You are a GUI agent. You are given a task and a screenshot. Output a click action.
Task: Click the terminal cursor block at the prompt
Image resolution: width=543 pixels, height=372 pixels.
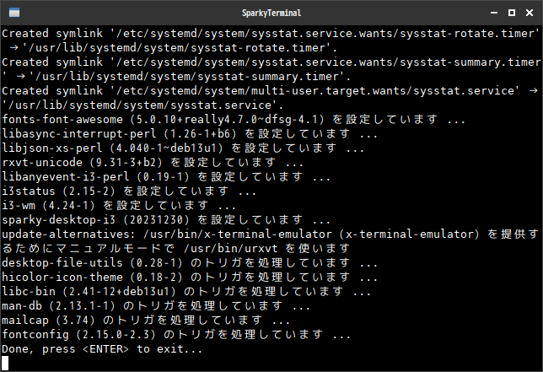(6, 364)
